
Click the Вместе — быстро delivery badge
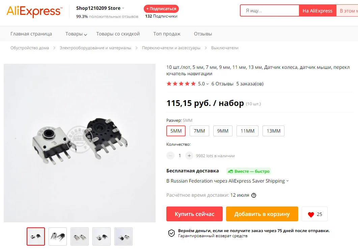click(249, 171)
